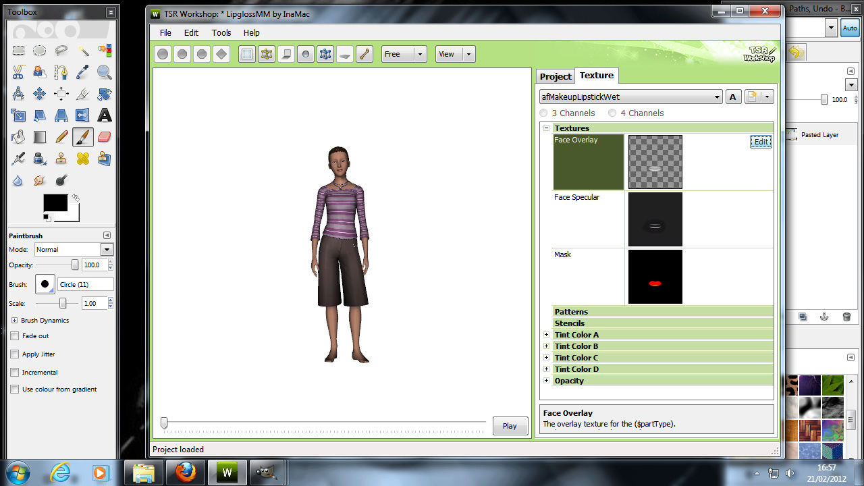This screenshot has height=486, width=864.
Task: Click the Mask texture thumbnail
Action: pos(655,277)
